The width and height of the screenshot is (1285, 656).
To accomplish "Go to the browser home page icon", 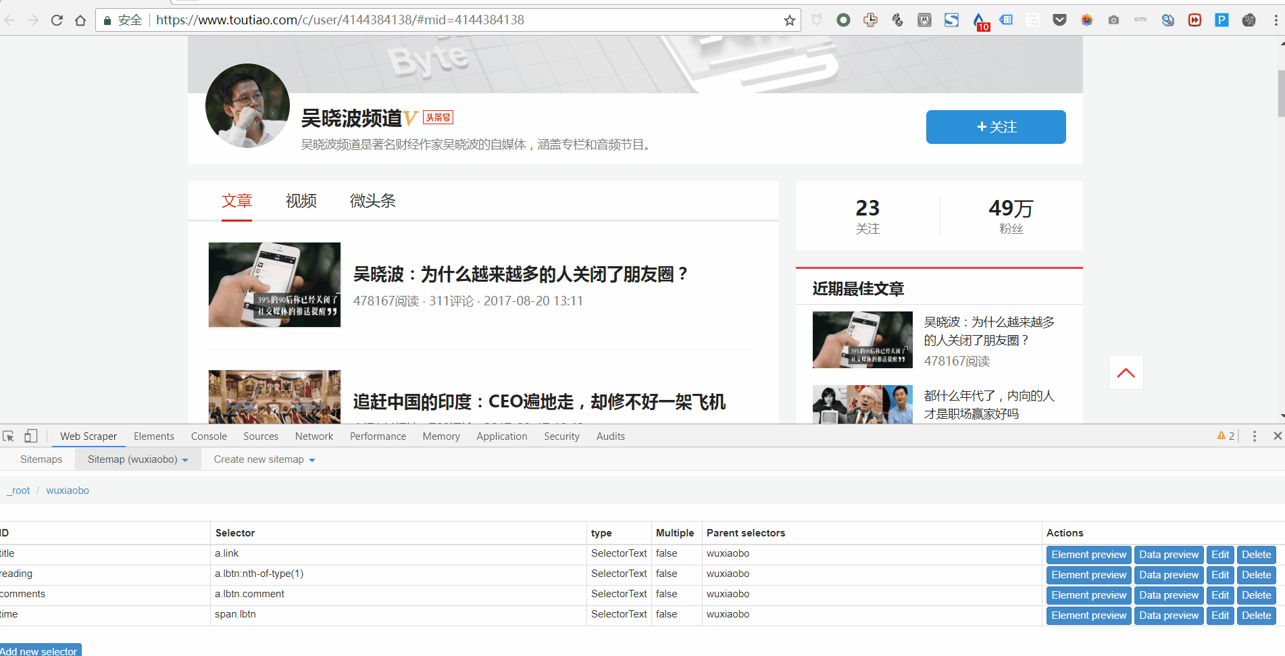I will coord(80,20).
